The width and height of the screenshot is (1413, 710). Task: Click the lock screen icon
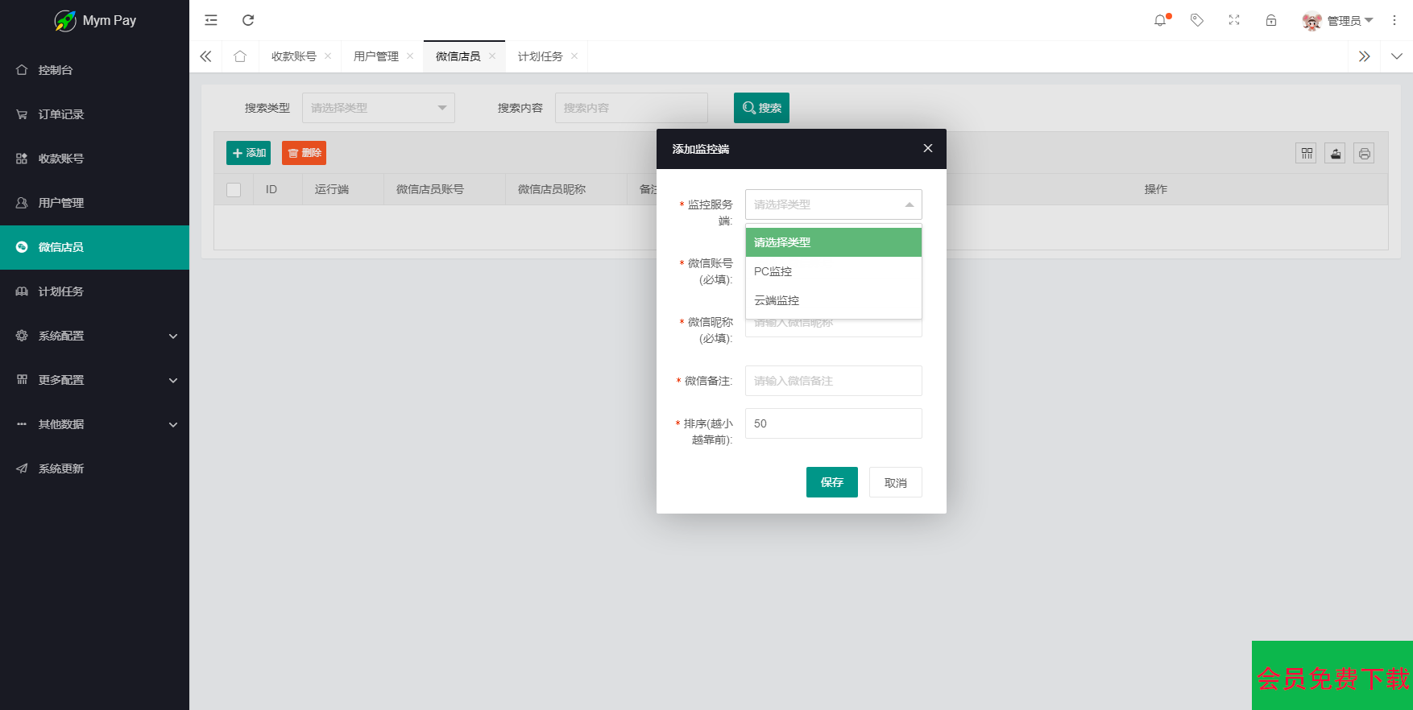tap(1271, 21)
